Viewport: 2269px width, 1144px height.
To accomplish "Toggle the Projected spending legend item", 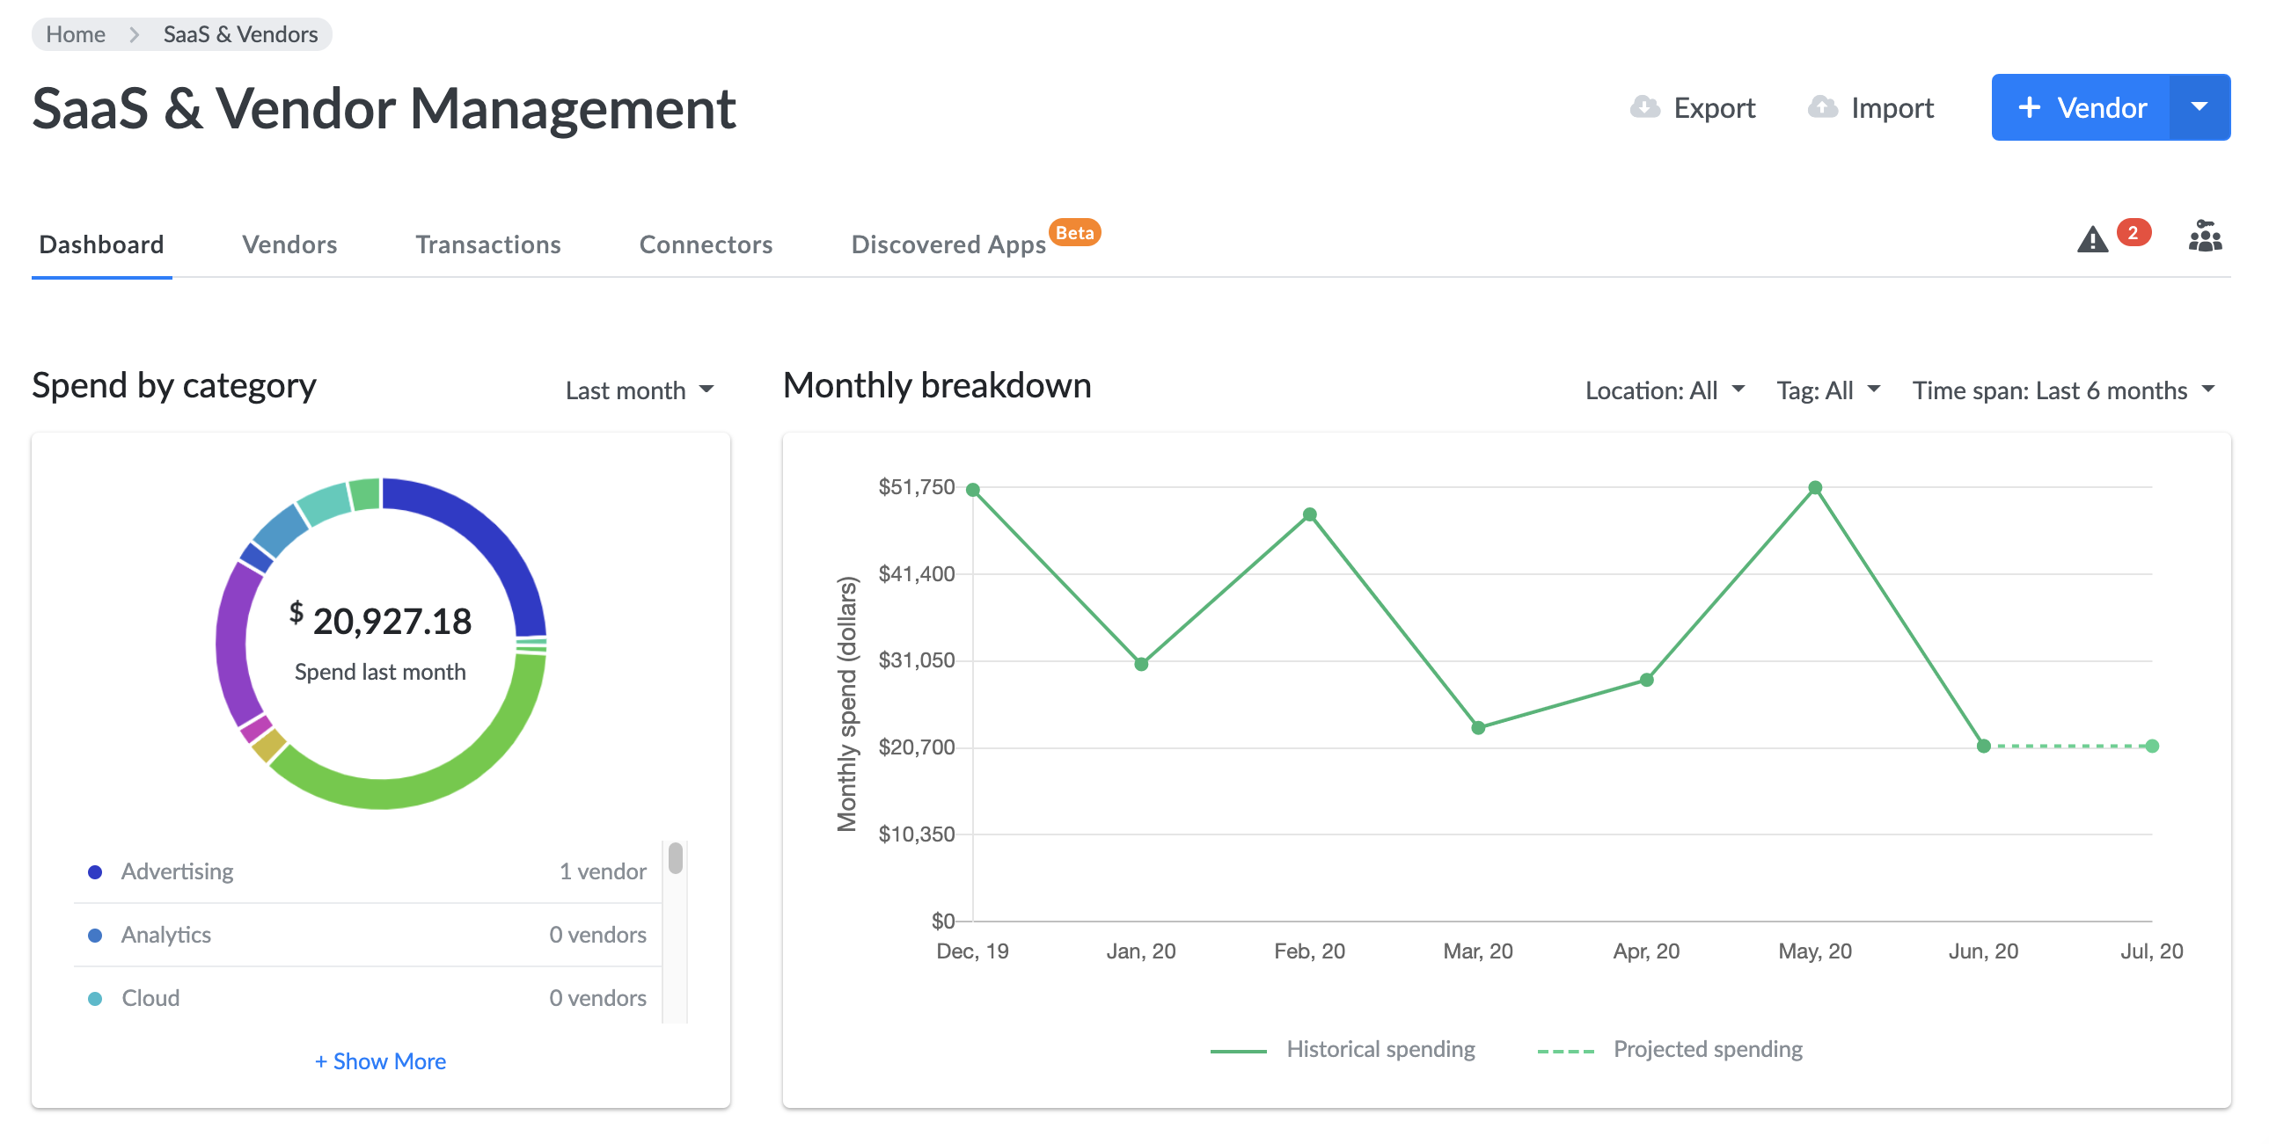I will (x=1669, y=1050).
